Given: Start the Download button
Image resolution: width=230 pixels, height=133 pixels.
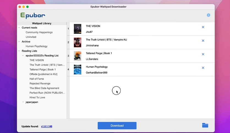Looking at the screenshot, I should pyautogui.click(x=117, y=126).
